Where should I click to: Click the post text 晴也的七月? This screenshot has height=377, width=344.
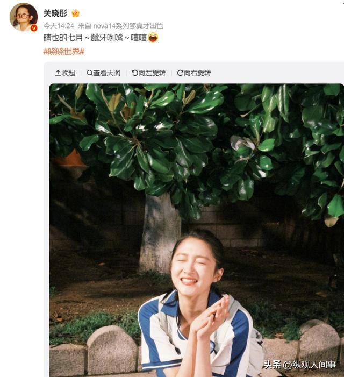click(x=63, y=38)
